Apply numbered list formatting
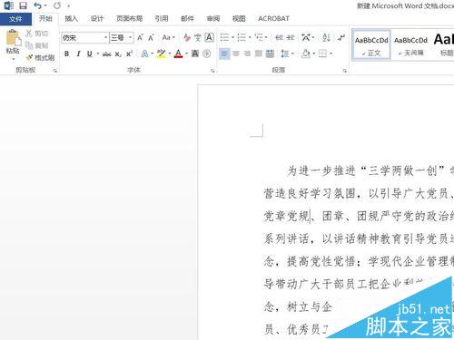The height and width of the screenshot is (340, 454). (x=242, y=37)
